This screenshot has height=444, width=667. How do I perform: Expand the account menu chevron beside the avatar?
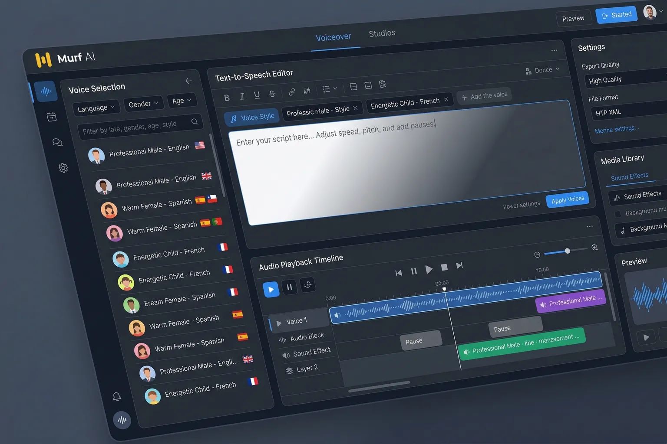(661, 12)
